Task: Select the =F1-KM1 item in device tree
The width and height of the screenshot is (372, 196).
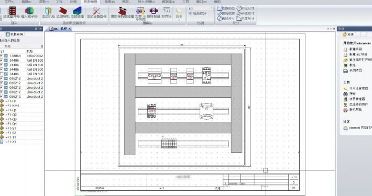Action: pyautogui.click(x=13, y=106)
